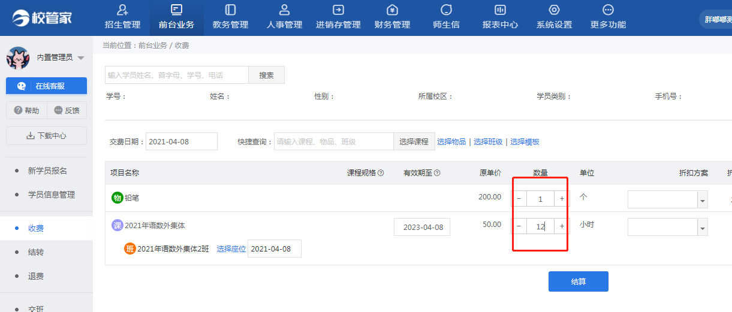This screenshot has height=312, width=732.
Task: Open the 教务管理 academic module
Action: pyautogui.click(x=230, y=17)
